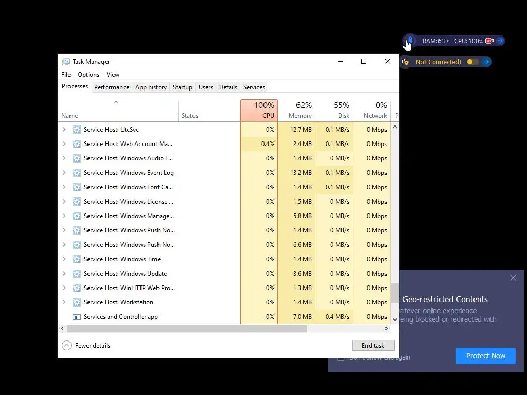The width and height of the screenshot is (527, 395).
Task: Click the horizontal scrollbar thumb
Action: pyautogui.click(x=187, y=329)
